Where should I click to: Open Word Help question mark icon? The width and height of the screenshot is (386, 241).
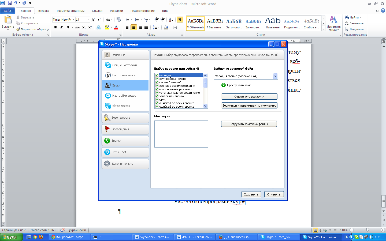click(383, 10)
